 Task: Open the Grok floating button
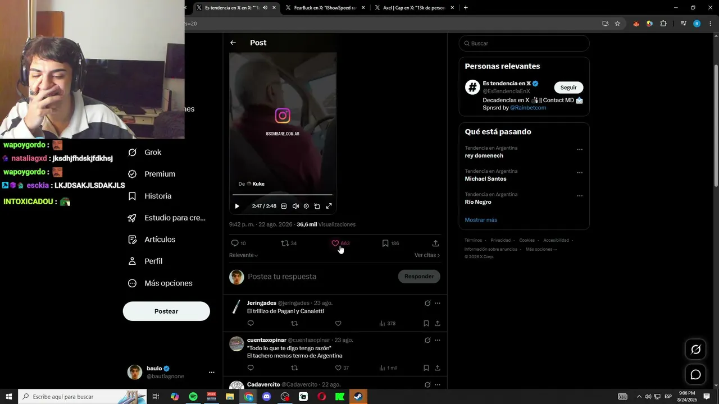click(695, 350)
